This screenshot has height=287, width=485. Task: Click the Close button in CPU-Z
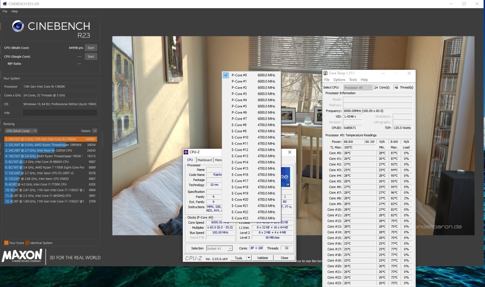pos(284,258)
